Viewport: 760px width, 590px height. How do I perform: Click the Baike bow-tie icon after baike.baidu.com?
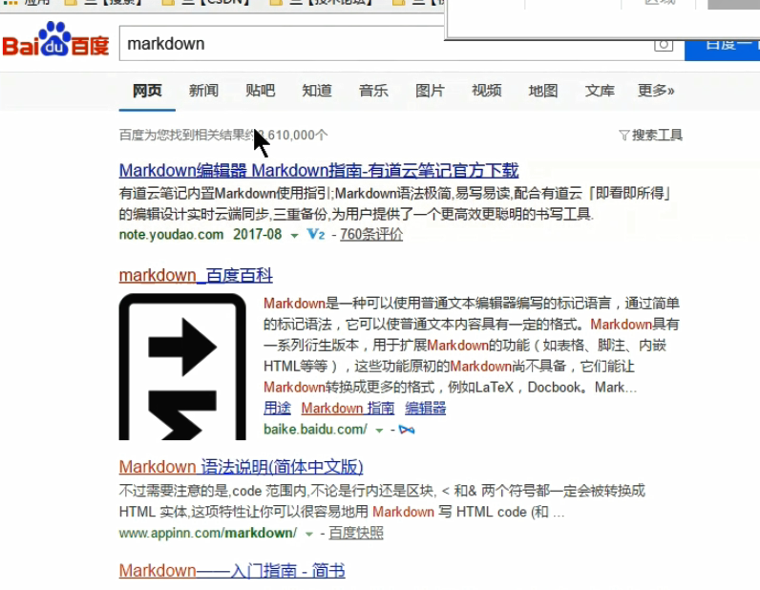point(407,430)
